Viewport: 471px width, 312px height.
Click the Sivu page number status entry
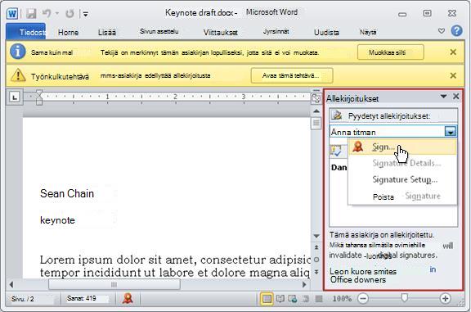[x=23, y=299]
